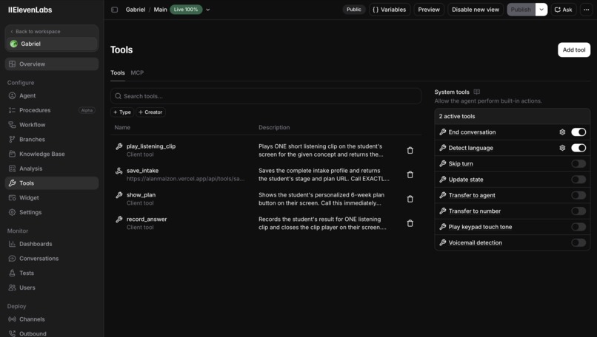
Task: Delete the save_intake tool
Action: 410,174
